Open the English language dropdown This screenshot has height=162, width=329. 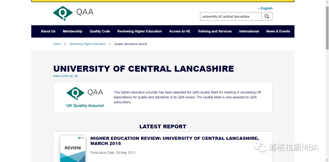(265, 8)
